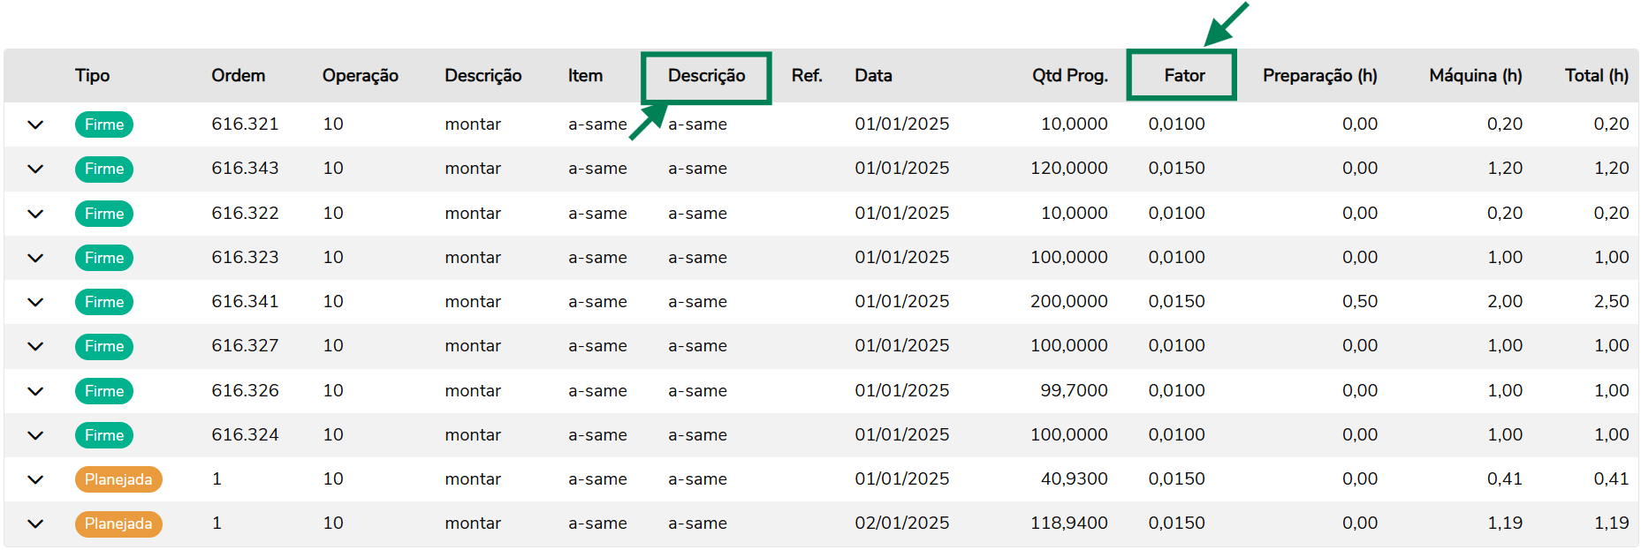The height and width of the screenshot is (550, 1641).
Task: Click machine hours 2,00 cell
Action: 1505,302
